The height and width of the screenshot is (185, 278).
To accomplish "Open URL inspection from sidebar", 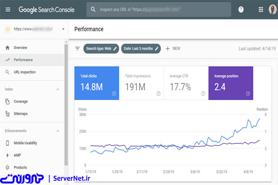I will tap(25, 72).
